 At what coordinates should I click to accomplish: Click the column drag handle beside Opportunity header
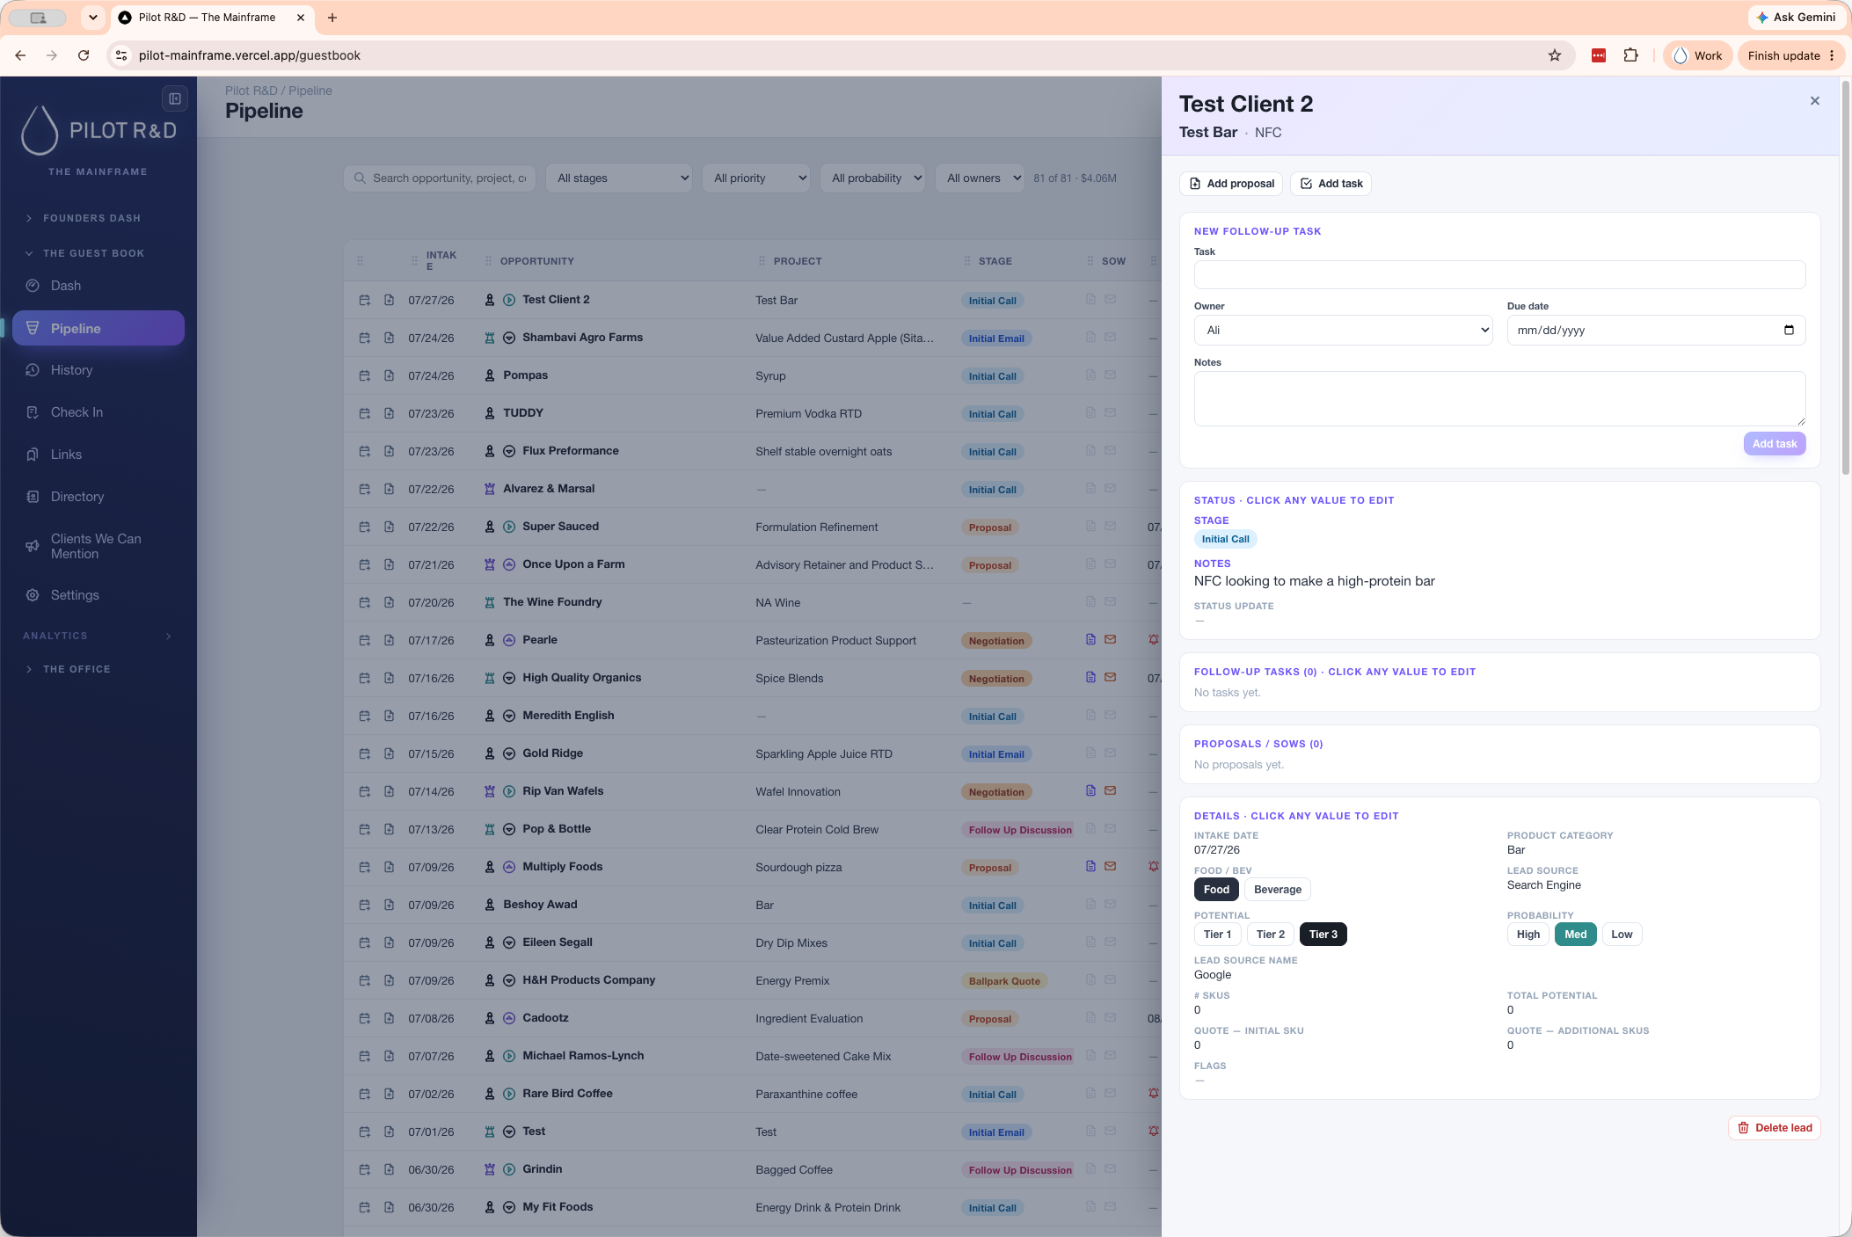click(x=488, y=261)
